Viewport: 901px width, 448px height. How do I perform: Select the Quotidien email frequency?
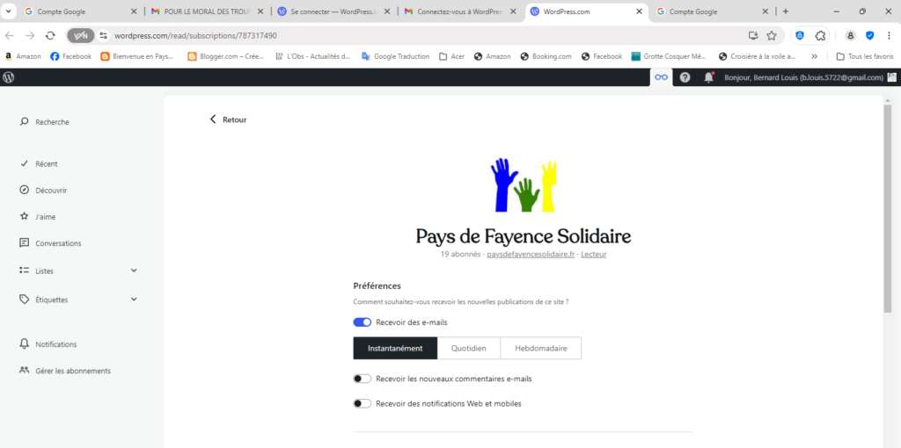(469, 349)
